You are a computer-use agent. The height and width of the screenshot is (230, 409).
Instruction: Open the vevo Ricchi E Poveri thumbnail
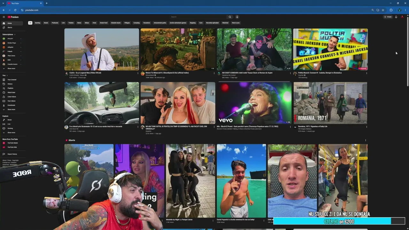click(x=254, y=103)
